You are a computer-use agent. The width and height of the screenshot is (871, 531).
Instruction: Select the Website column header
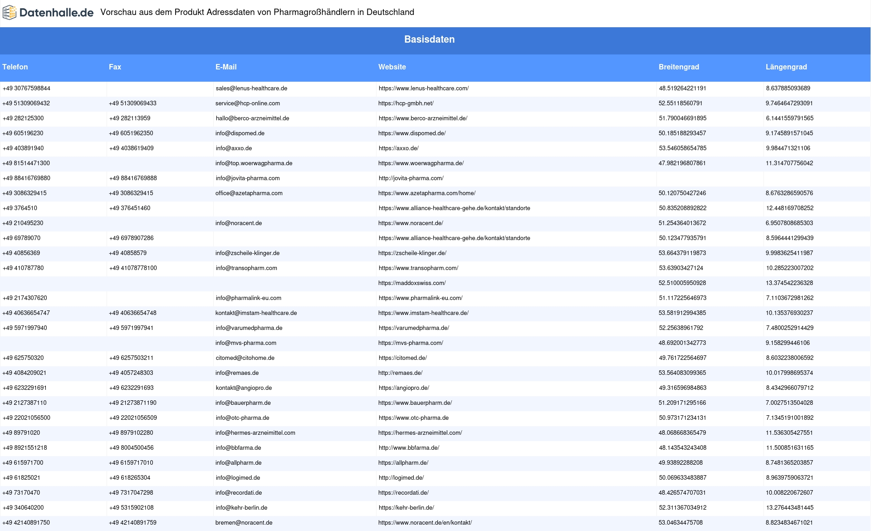click(392, 67)
